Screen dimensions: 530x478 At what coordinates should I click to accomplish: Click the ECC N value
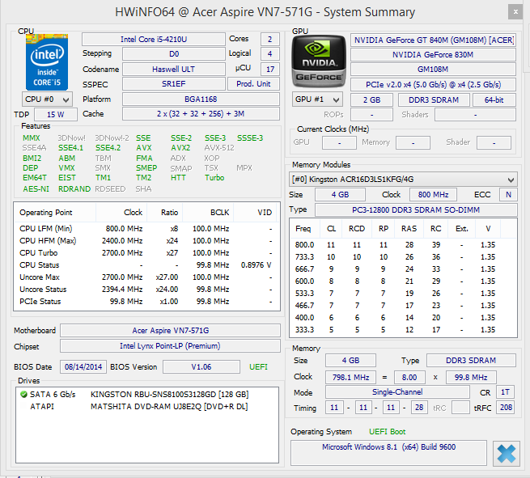(x=508, y=195)
